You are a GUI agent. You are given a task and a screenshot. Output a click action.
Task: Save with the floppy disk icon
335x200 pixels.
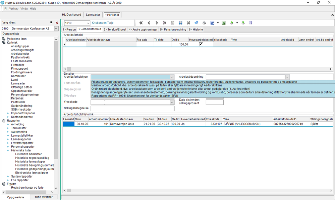[x=180, y=23]
